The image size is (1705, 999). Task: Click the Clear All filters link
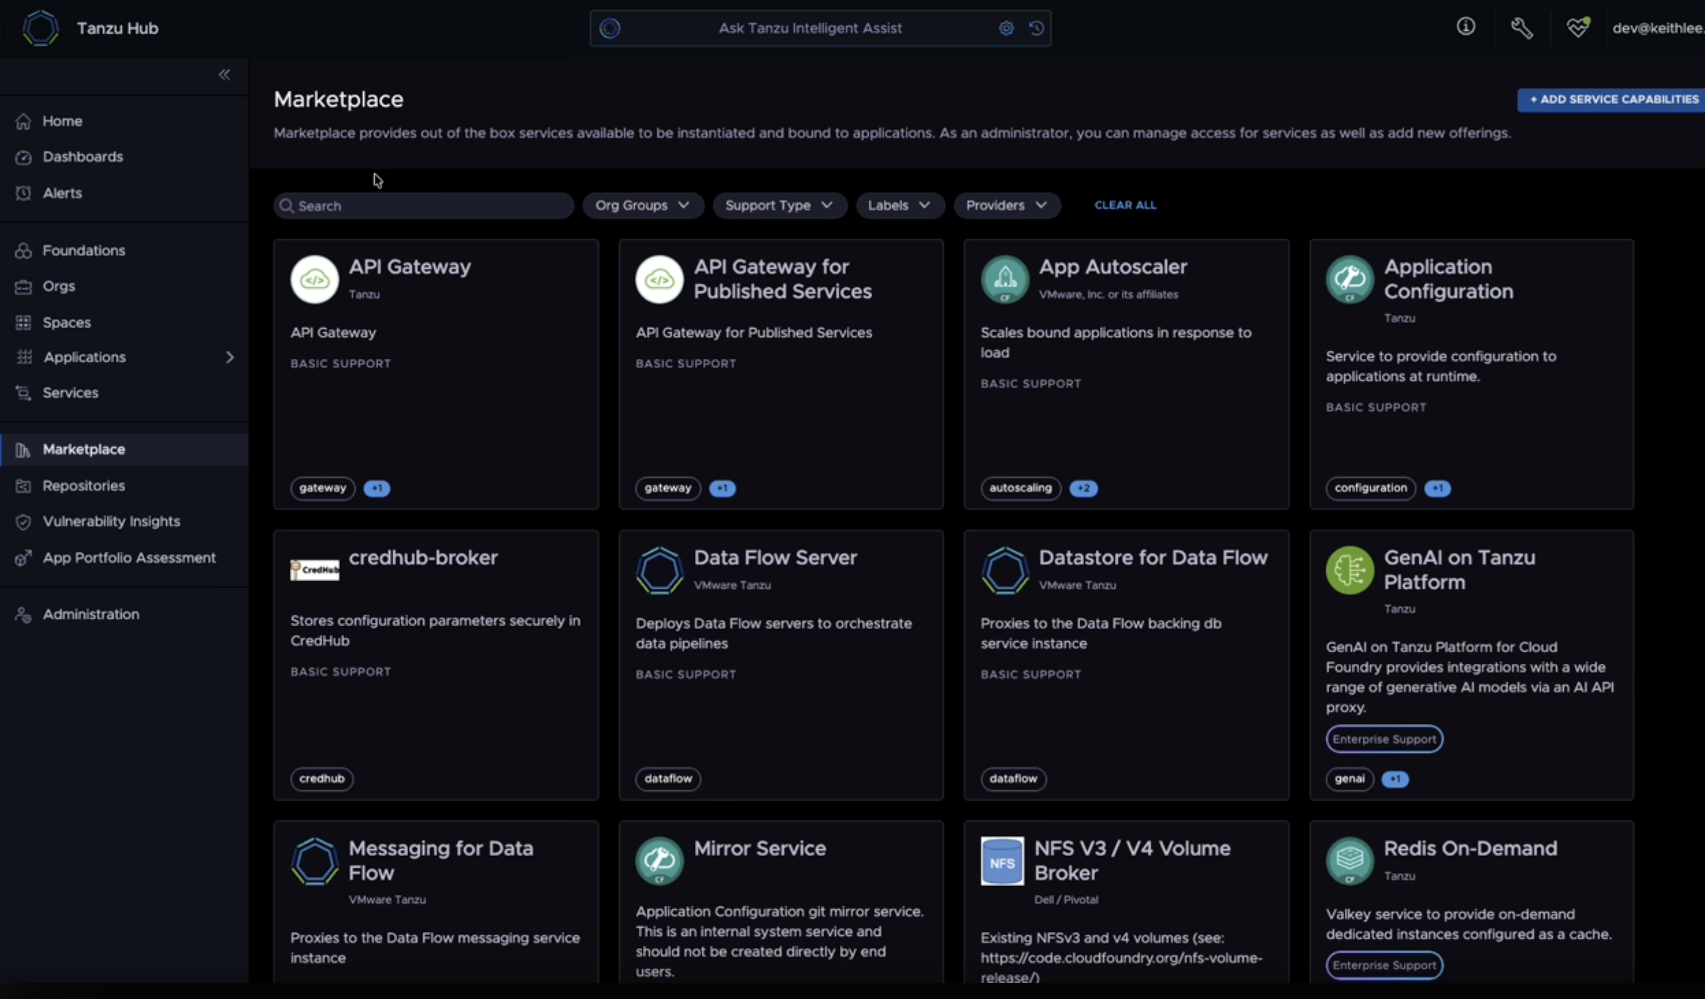tap(1125, 205)
